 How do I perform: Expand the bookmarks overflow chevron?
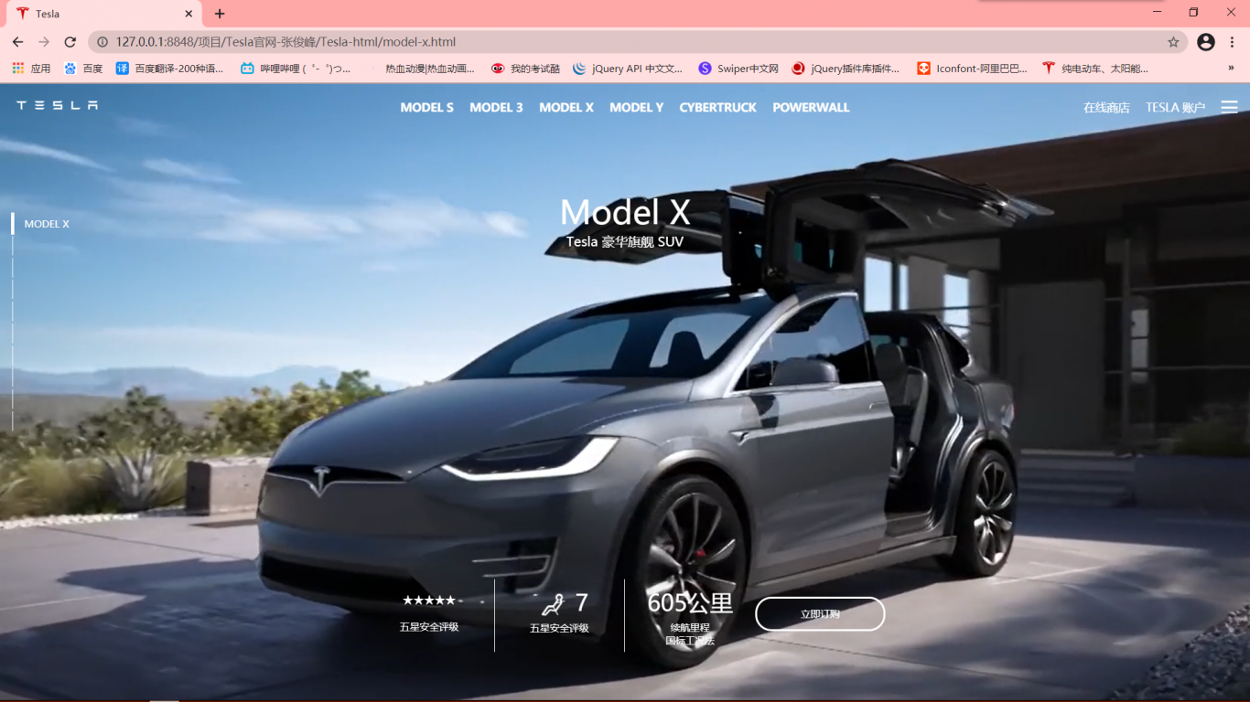(1231, 69)
